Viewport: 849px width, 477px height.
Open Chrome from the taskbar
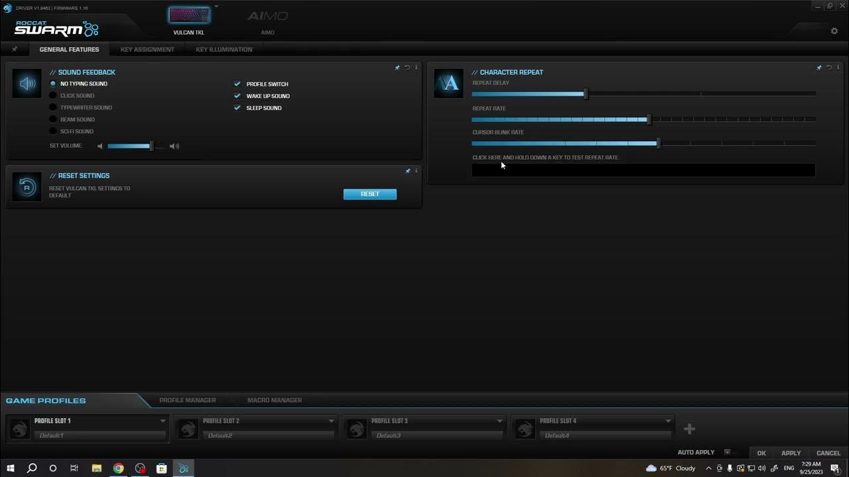[118, 468]
